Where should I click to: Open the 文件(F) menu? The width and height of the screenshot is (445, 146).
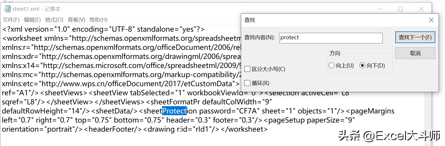(11, 20)
